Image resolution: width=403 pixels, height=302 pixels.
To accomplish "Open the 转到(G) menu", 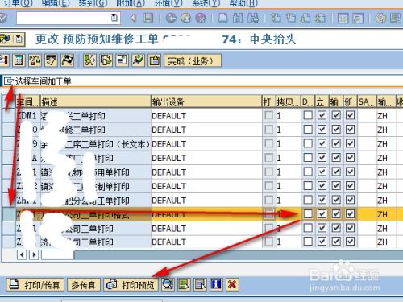I will click(x=93, y=3).
